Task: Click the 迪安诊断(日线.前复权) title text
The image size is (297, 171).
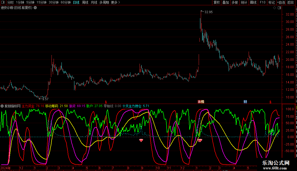Action: click(17, 8)
